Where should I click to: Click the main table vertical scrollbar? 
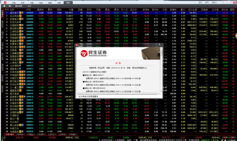pos(236,71)
